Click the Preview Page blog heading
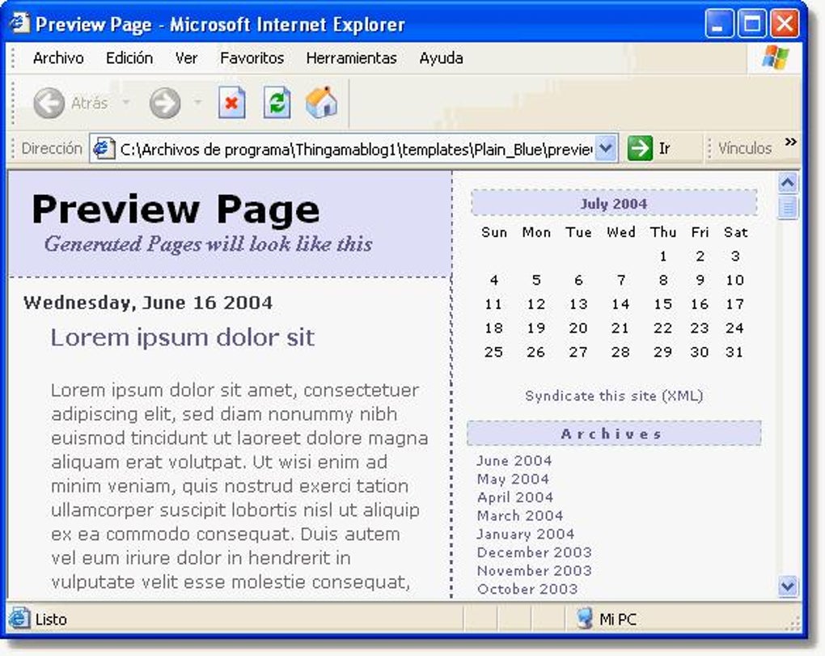Viewport: 825px width, 656px height. 176,209
